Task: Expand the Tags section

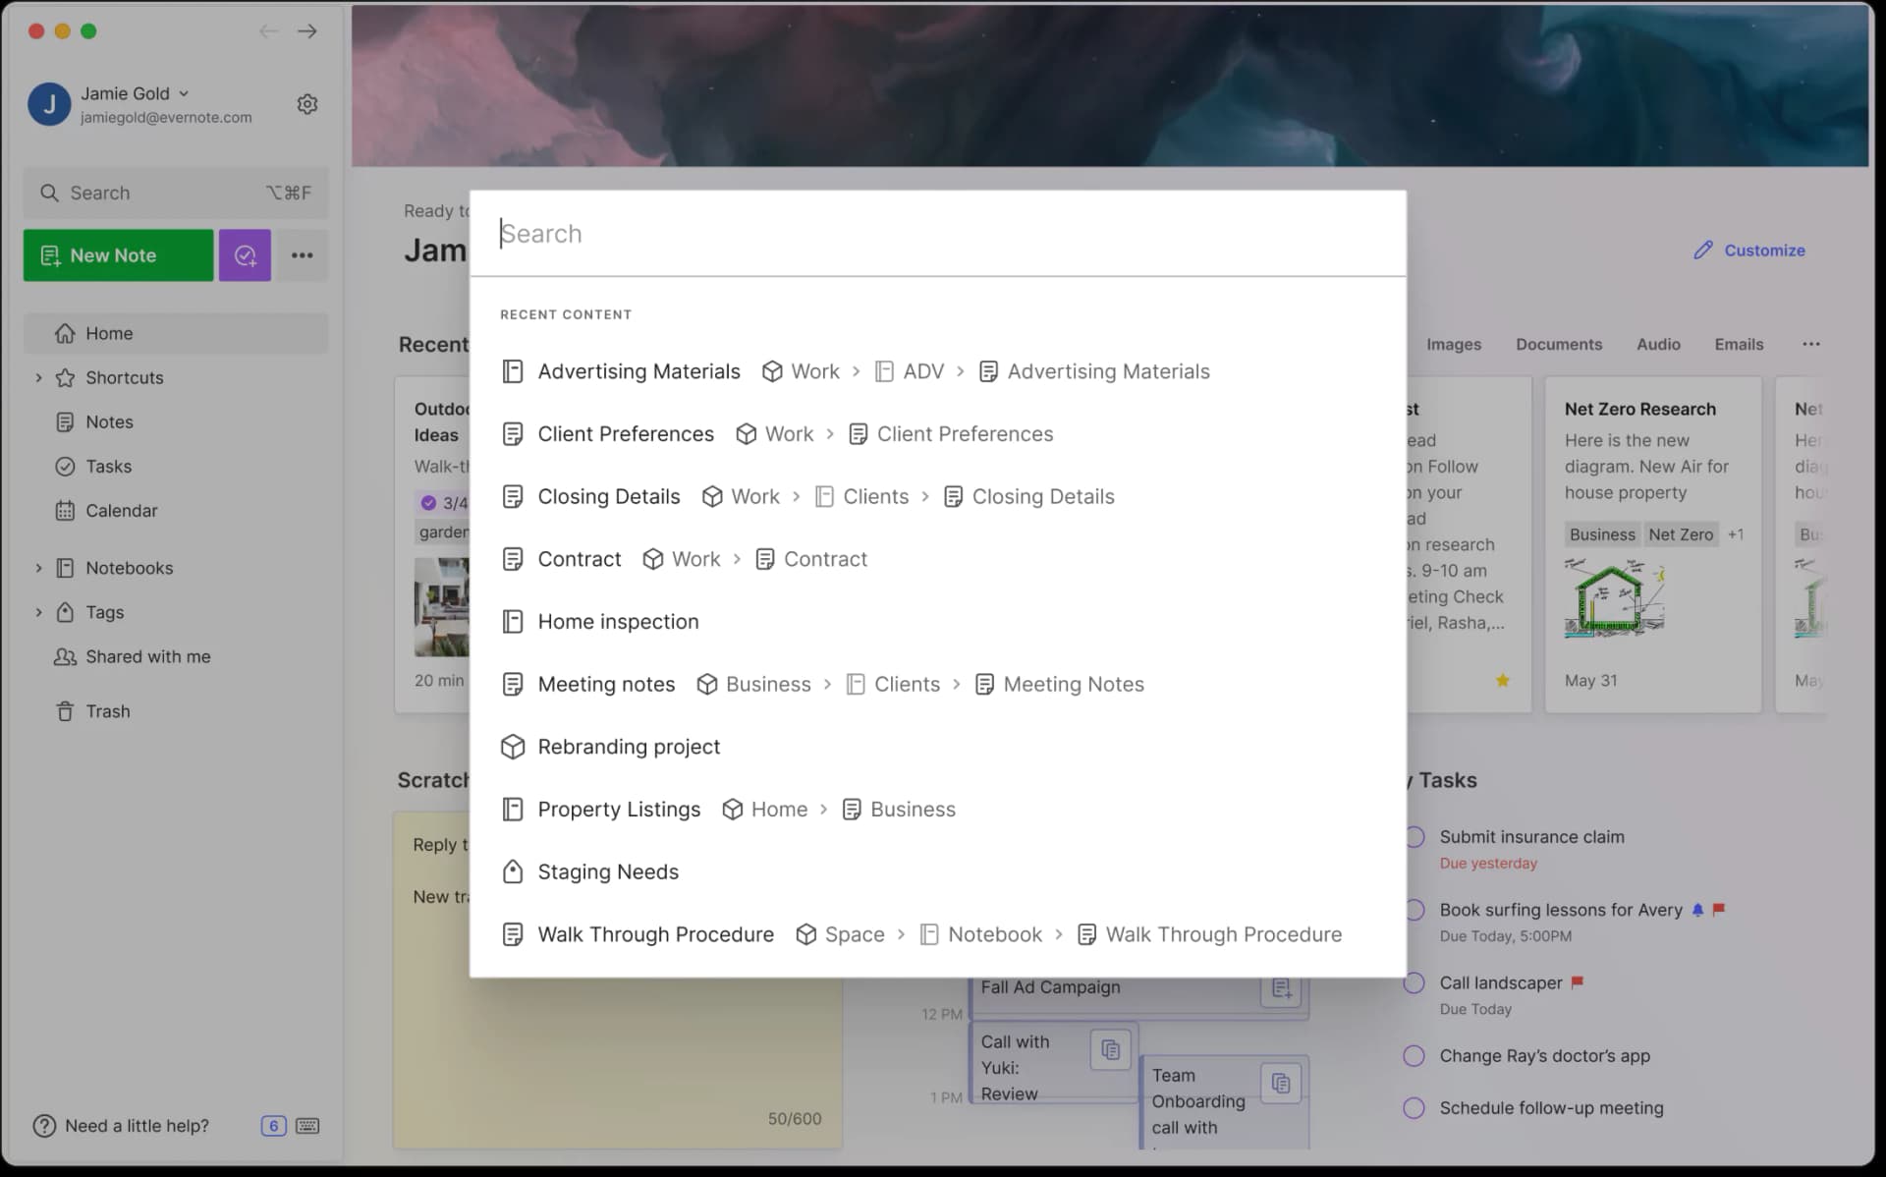Action: 39,612
